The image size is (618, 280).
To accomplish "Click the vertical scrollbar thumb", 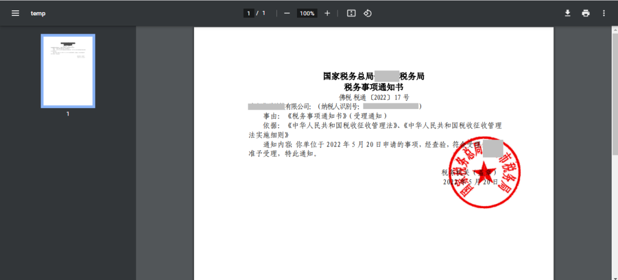I will coord(615,94).
